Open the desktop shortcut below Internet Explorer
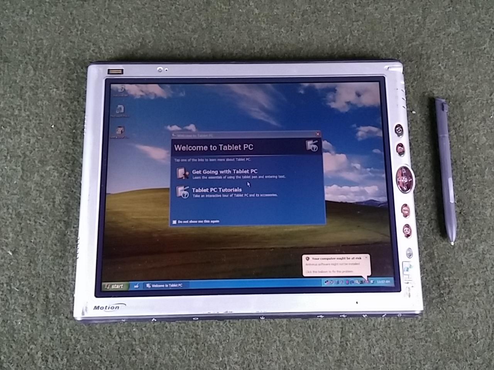 (x=120, y=109)
